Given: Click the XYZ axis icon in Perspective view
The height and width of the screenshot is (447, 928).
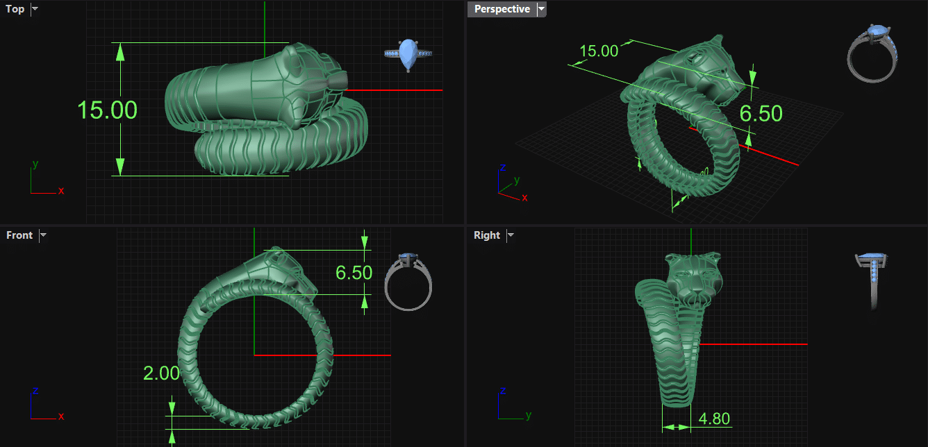Looking at the screenshot, I should coord(511,183).
